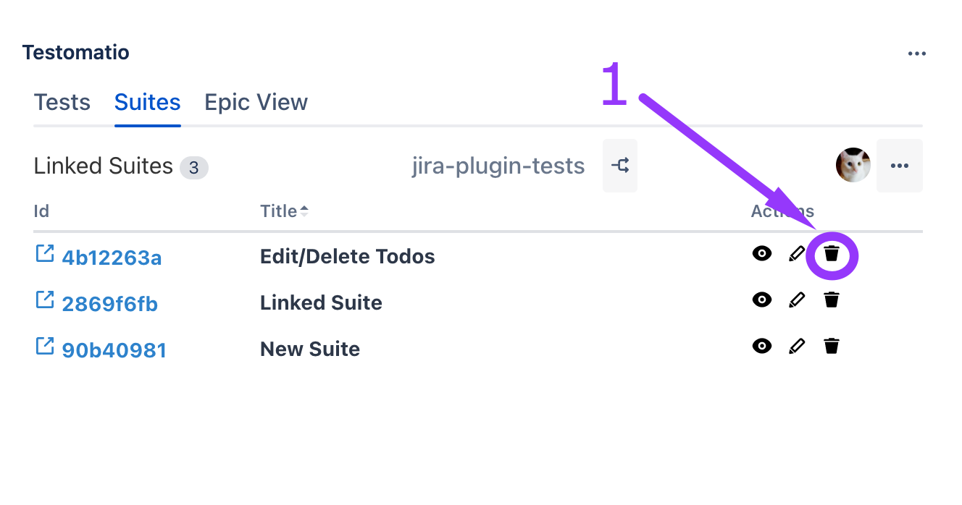The image size is (962, 505).
Task: Show New Suite via eye icon
Action: [x=761, y=346]
